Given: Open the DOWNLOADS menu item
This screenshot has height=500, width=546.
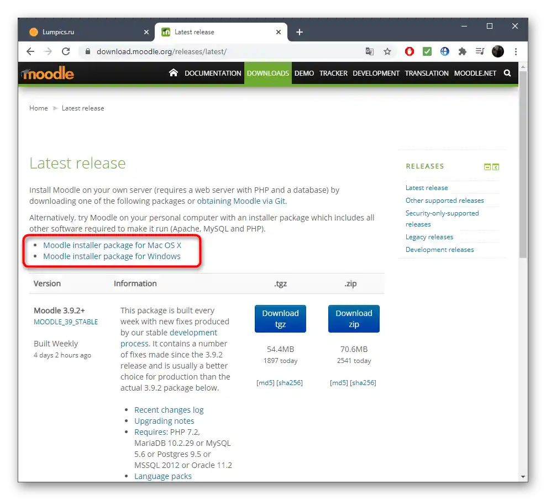Looking at the screenshot, I should point(268,73).
